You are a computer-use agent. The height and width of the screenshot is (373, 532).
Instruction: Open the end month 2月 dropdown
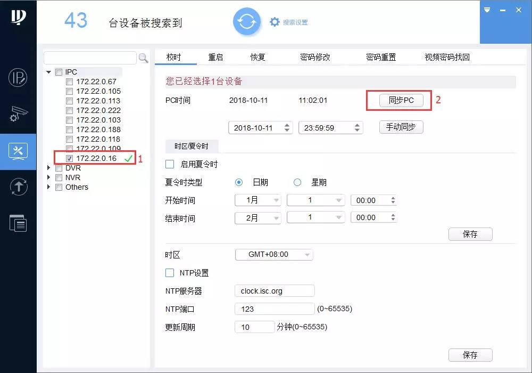pyautogui.click(x=258, y=217)
